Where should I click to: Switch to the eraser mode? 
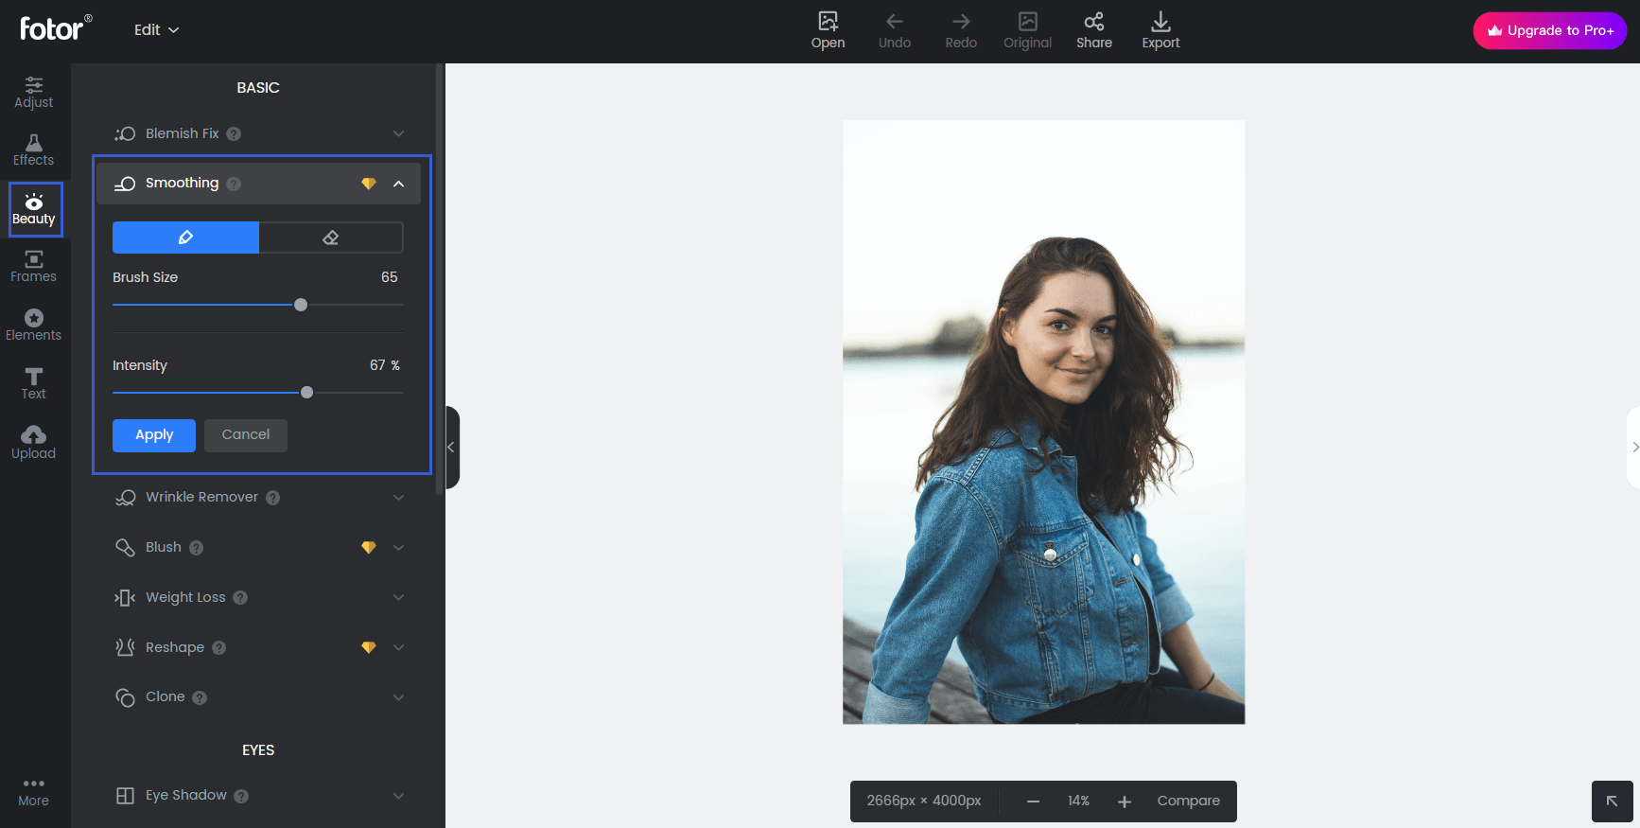[331, 238]
